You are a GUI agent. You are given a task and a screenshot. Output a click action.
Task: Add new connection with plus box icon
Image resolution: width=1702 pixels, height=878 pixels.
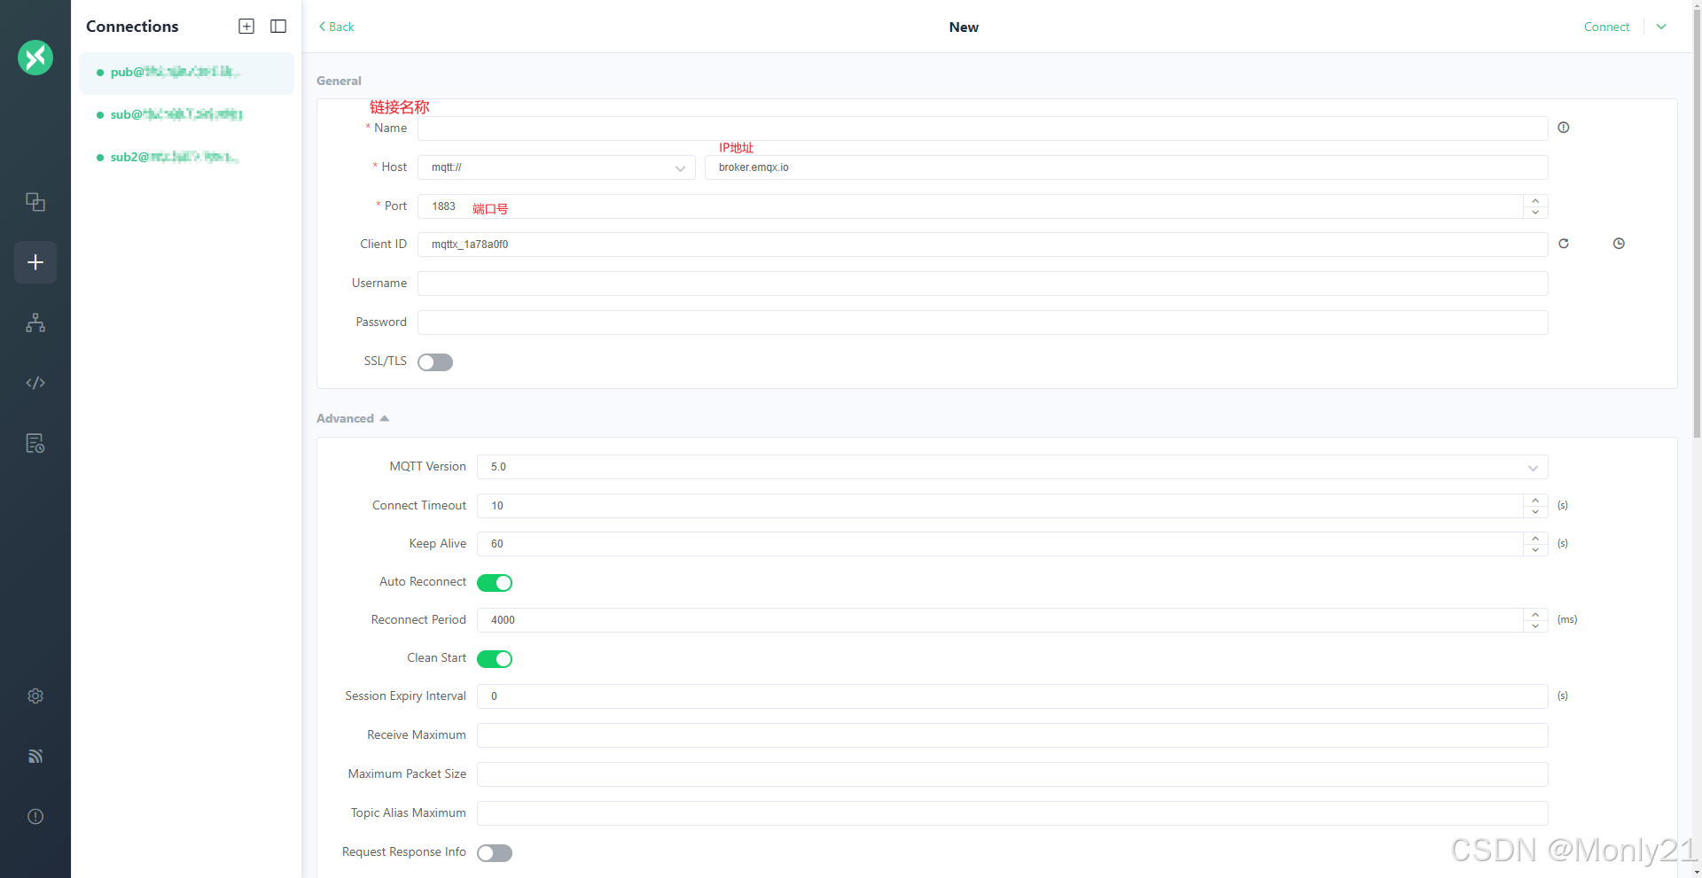click(x=246, y=27)
